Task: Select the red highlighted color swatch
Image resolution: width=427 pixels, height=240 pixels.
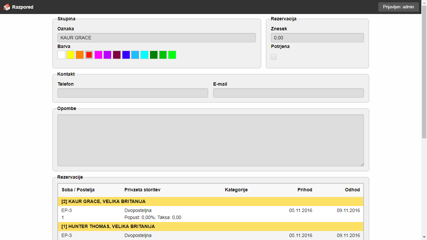Action: 89,55
